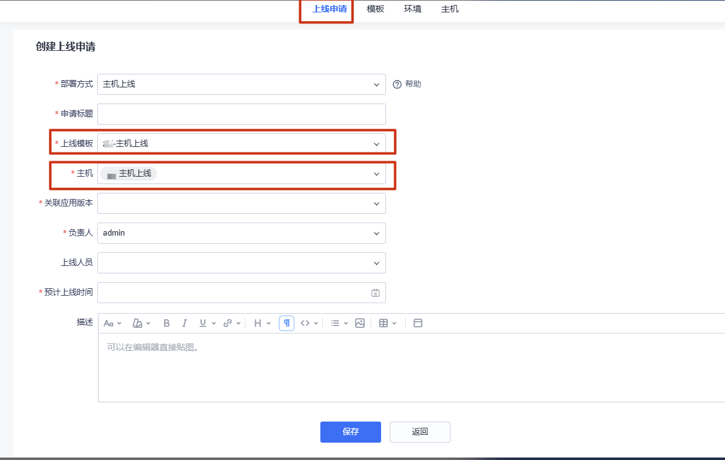Switch to the 模板 tab

coord(376,9)
